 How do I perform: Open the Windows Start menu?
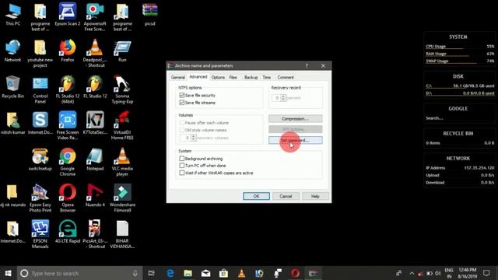(9, 273)
